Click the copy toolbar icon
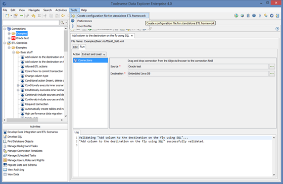Viewport: 283px width, 184px height. point(51,16)
